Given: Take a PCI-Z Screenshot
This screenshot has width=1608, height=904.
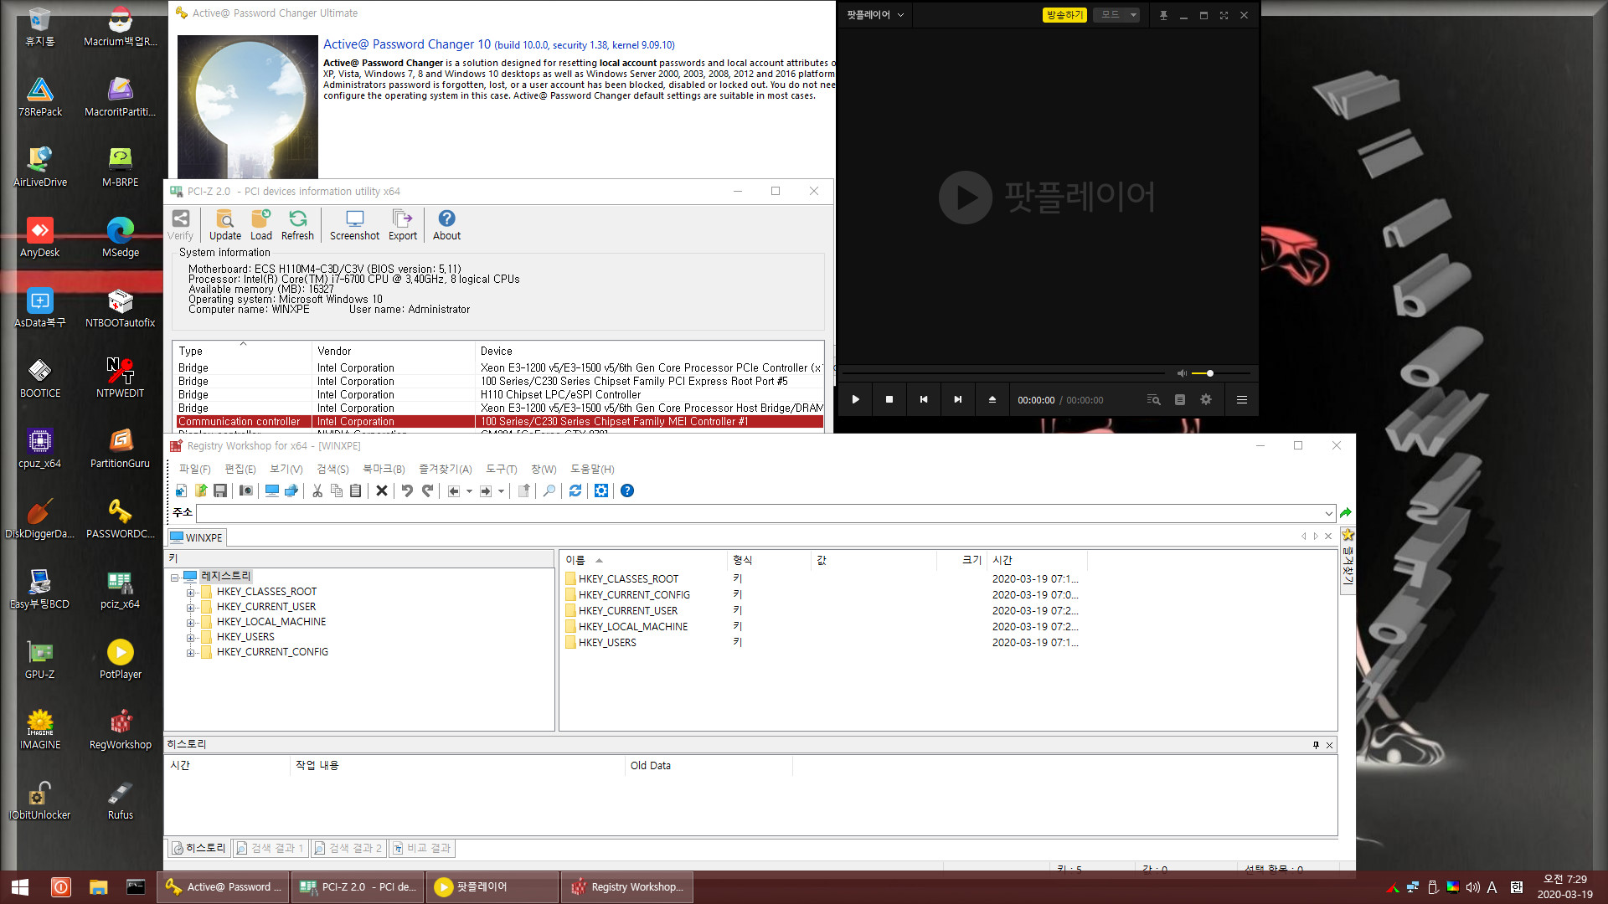Looking at the screenshot, I should (x=354, y=225).
